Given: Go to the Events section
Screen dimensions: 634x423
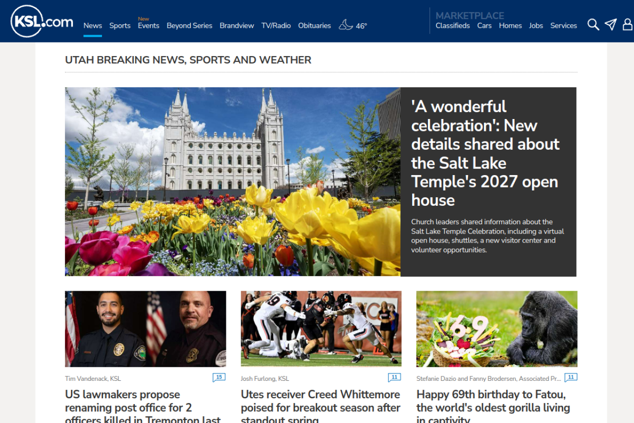Looking at the screenshot, I should tap(149, 26).
